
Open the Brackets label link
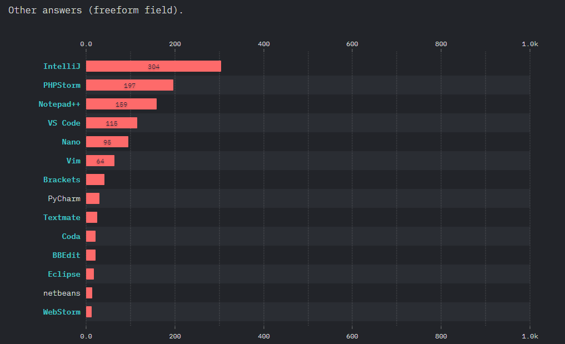(x=62, y=180)
